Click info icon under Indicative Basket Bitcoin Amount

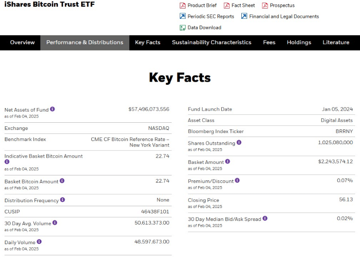pos(7,162)
